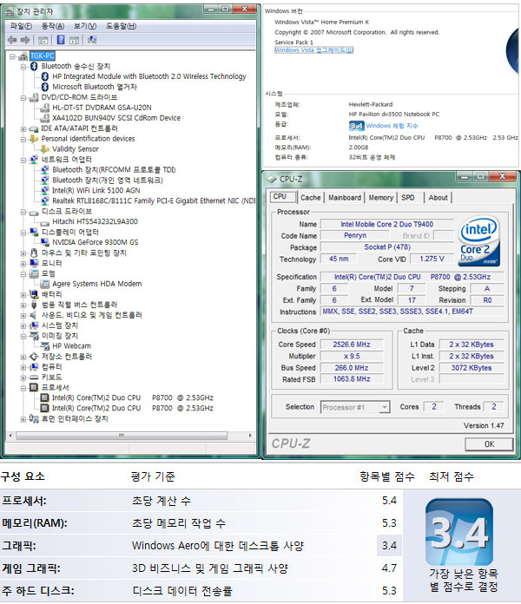This screenshot has height=604, width=521.
Task: Click the Agere Systems HDA Modem icon
Action: 44,284
